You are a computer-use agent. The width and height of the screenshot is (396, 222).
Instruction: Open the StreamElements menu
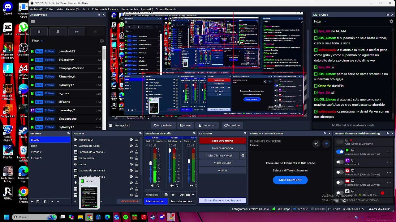[x=166, y=9]
